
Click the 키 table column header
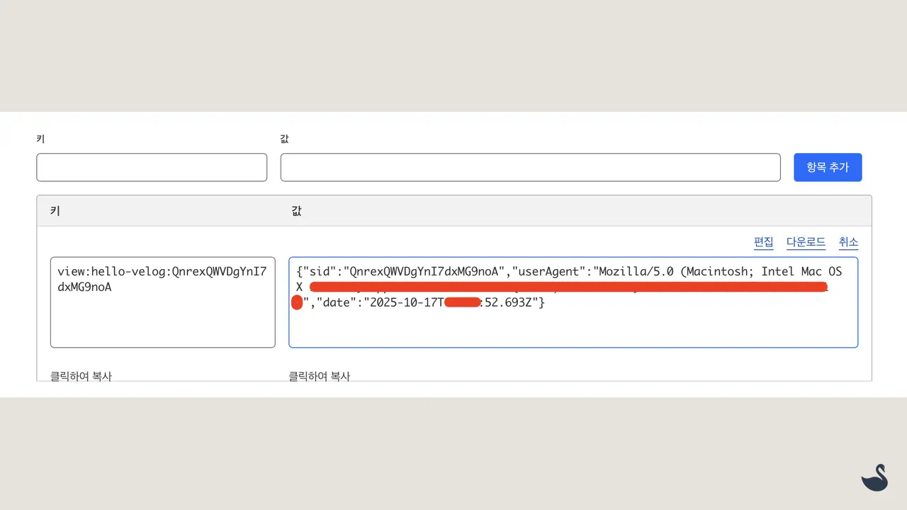tap(55, 211)
